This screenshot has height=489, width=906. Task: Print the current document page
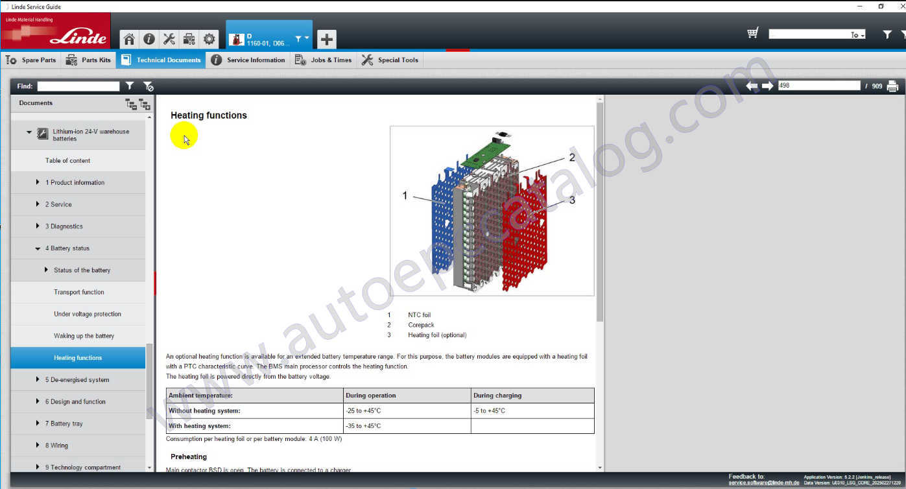click(x=892, y=86)
